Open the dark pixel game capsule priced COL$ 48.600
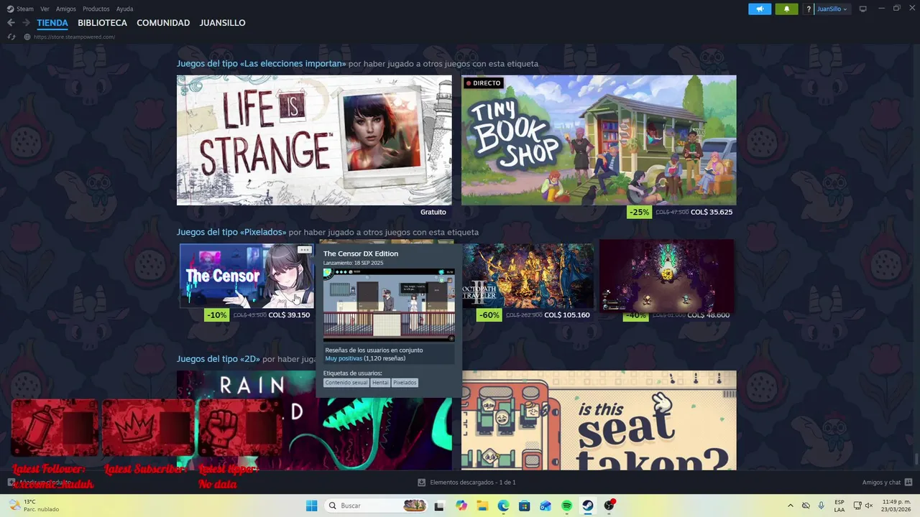This screenshot has height=517, width=920. pyautogui.click(x=667, y=276)
